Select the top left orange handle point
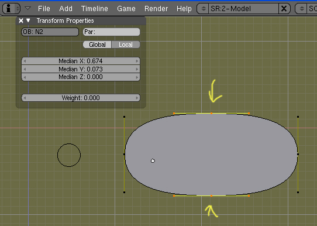The height and width of the screenshot is (226, 317). click(174, 114)
